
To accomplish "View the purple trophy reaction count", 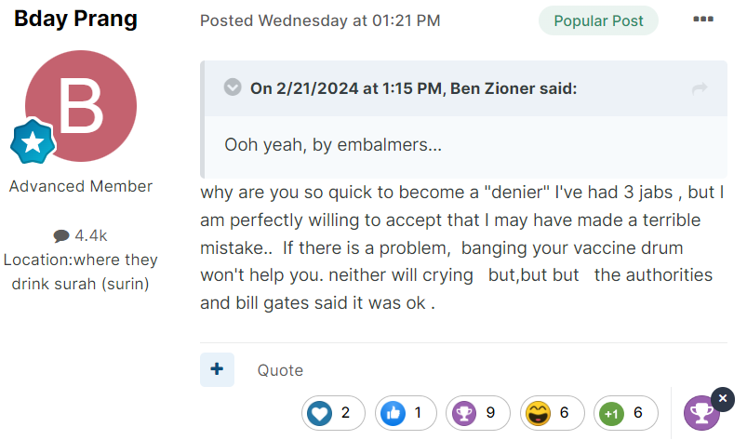I will (x=478, y=413).
